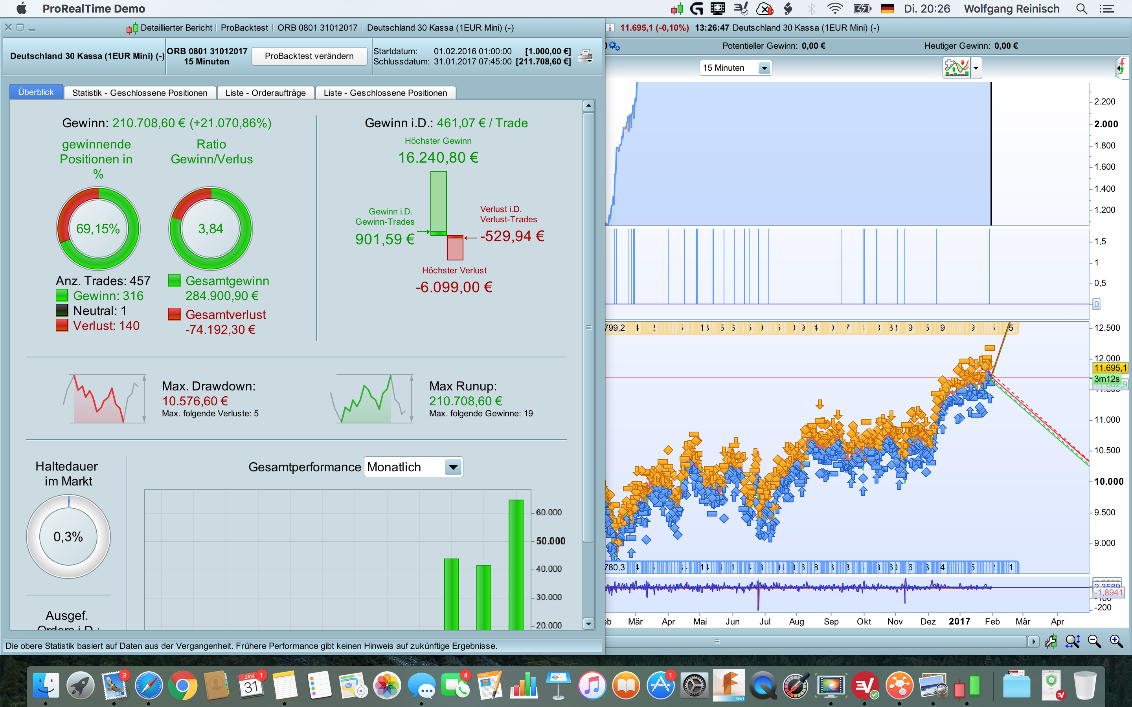Switch to Statistik - Geschlossene Positionen tab
1132x707 pixels.
tap(140, 93)
